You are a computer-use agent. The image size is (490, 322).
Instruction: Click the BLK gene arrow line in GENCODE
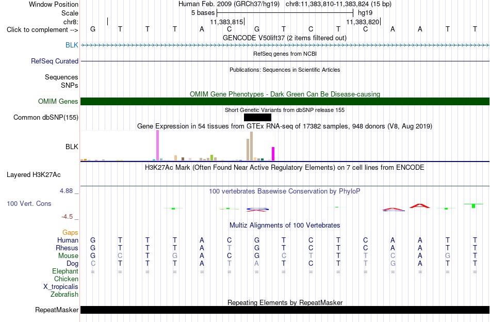click(x=285, y=45)
